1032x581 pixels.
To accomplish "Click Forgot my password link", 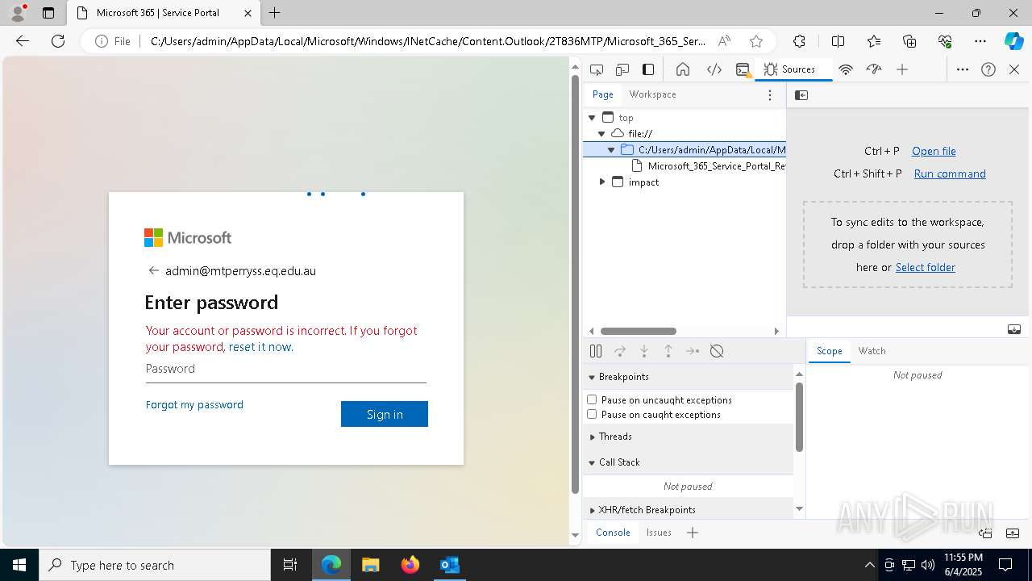I will (194, 404).
